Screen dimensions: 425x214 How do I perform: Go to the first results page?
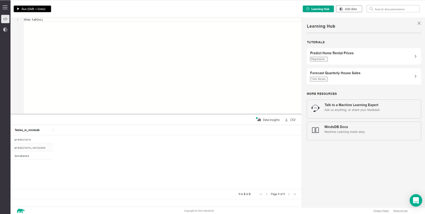pos(261,194)
